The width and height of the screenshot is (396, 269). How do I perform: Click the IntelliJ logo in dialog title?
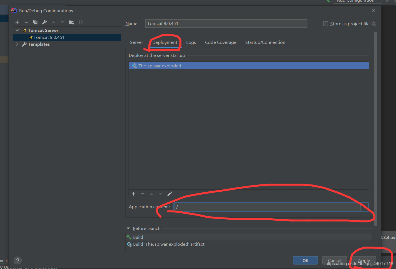click(x=14, y=11)
